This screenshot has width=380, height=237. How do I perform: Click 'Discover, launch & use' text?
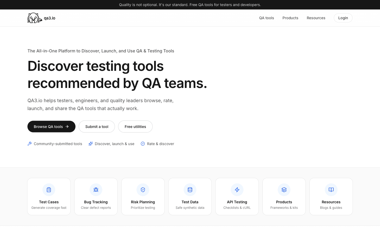pyautogui.click(x=115, y=144)
